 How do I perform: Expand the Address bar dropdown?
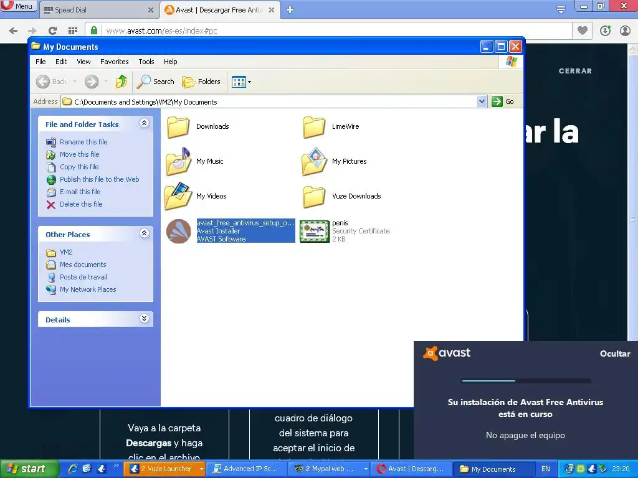pyautogui.click(x=482, y=101)
